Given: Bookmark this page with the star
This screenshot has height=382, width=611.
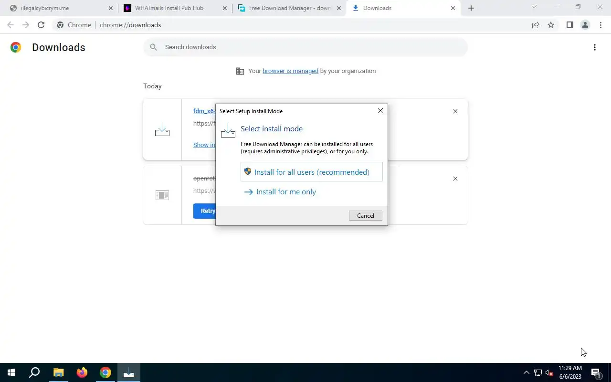Looking at the screenshot, I should pos(551,25).
